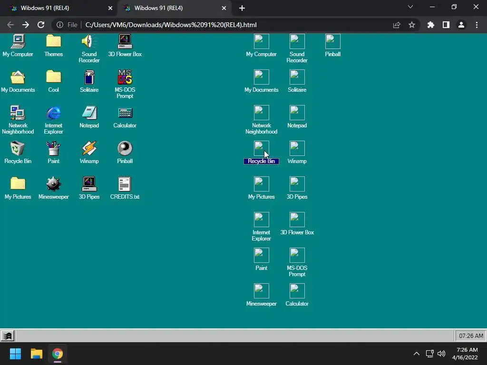Click the highlighted Recycle Bin broken-image icon
The image size is (487, 365).
click(261, 148)
